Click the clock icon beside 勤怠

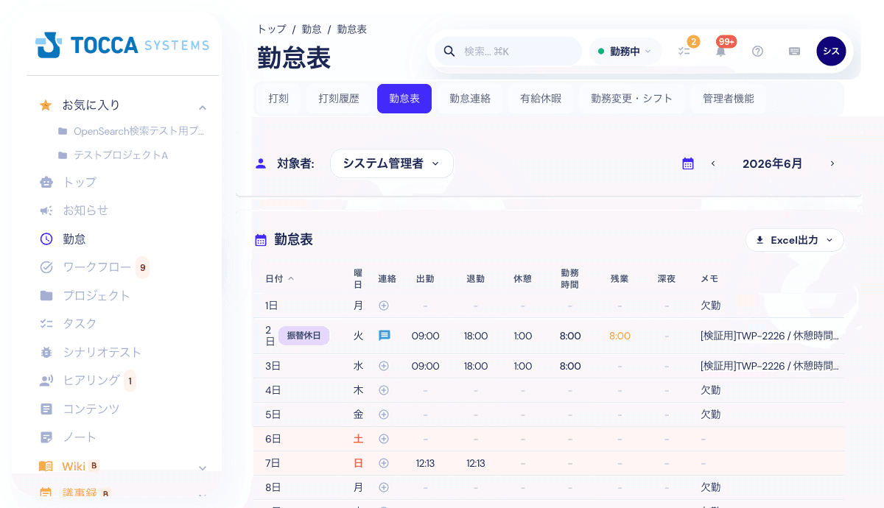point(46,239)
